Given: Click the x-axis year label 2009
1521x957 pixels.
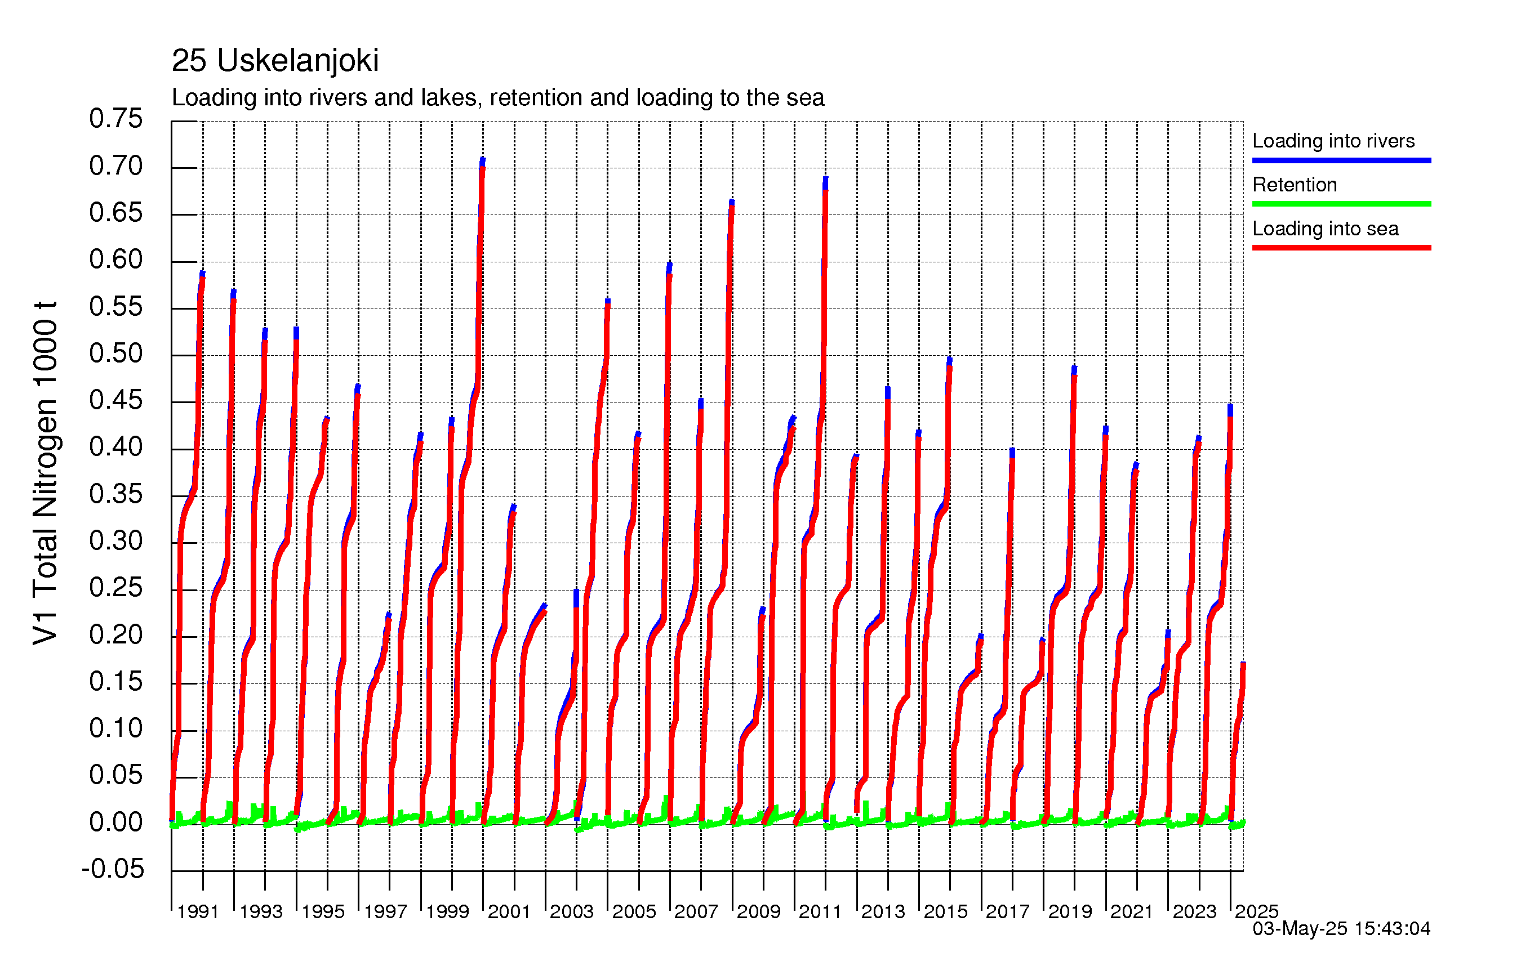Looking at the screenshot, I should [x=759, y=911].
